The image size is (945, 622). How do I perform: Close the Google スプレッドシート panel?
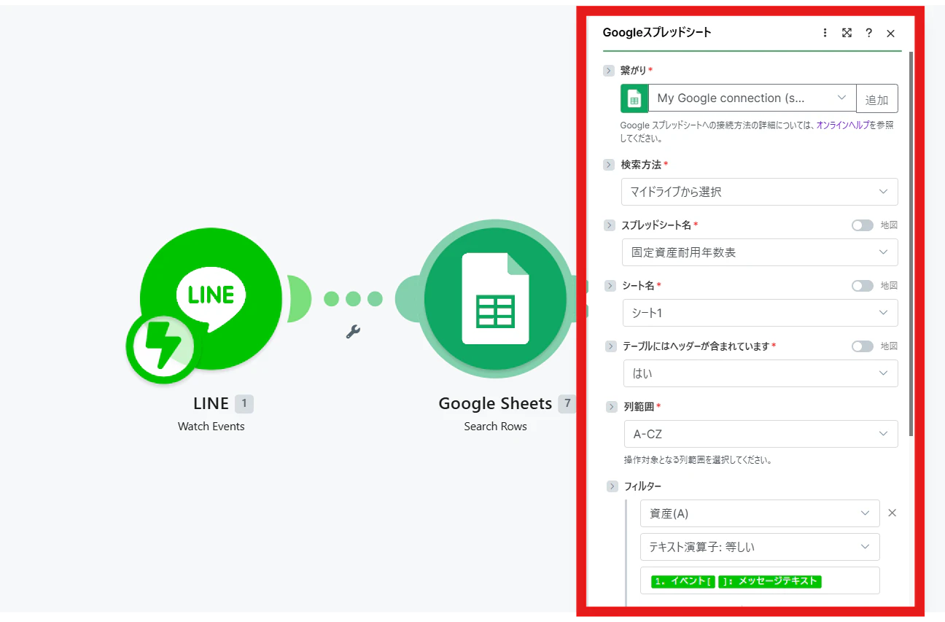coord(890,33)
